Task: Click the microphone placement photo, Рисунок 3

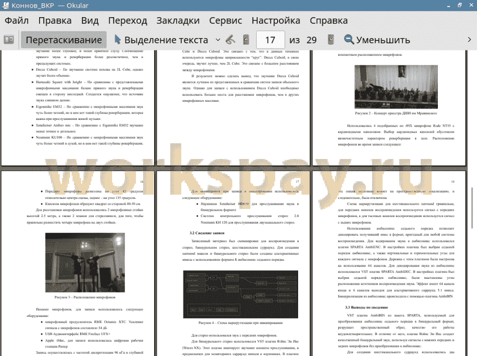Action: click(85, 262)
